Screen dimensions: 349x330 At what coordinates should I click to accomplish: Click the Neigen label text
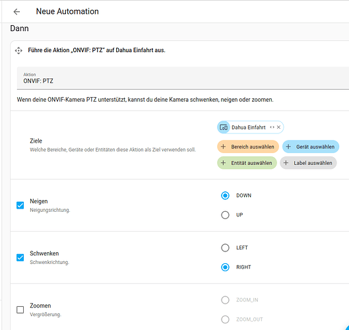(39, 201)
